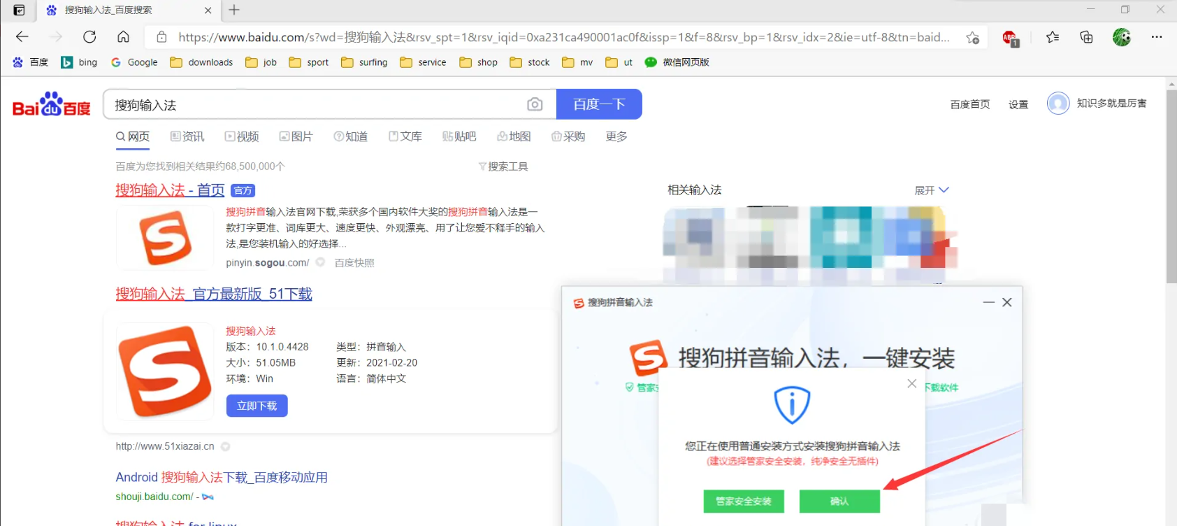Open 百度快照 cached page
The width and height of the screenshot is (1177, 526).
point(354,263)
